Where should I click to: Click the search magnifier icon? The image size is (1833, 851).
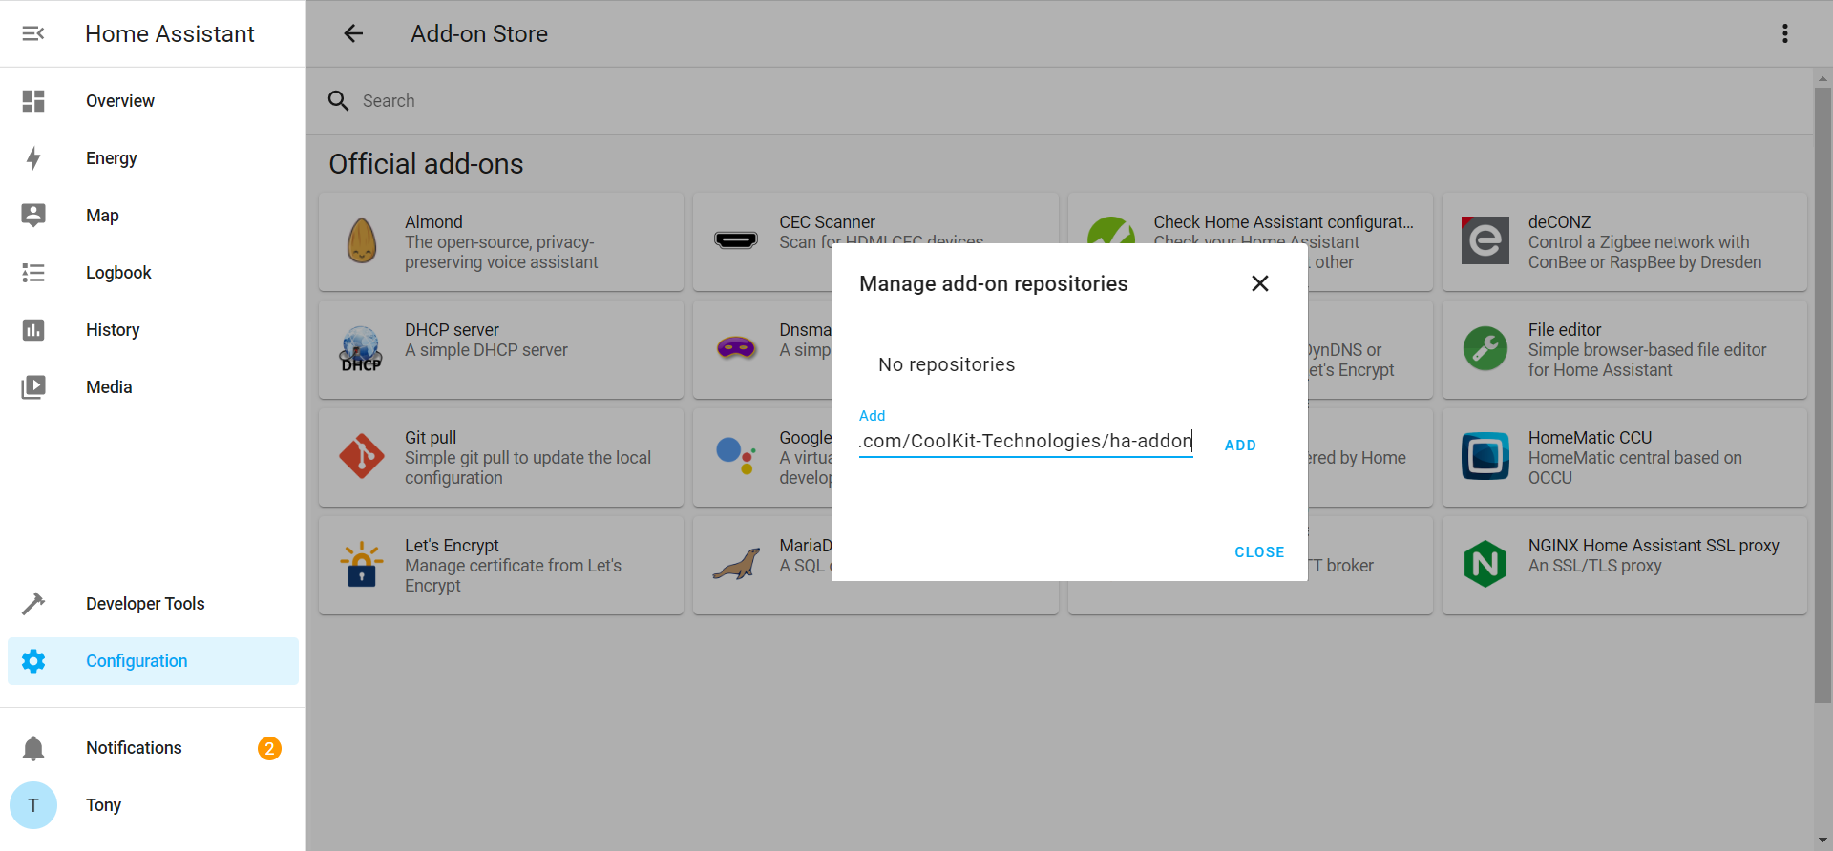click(x=338, y=100)
